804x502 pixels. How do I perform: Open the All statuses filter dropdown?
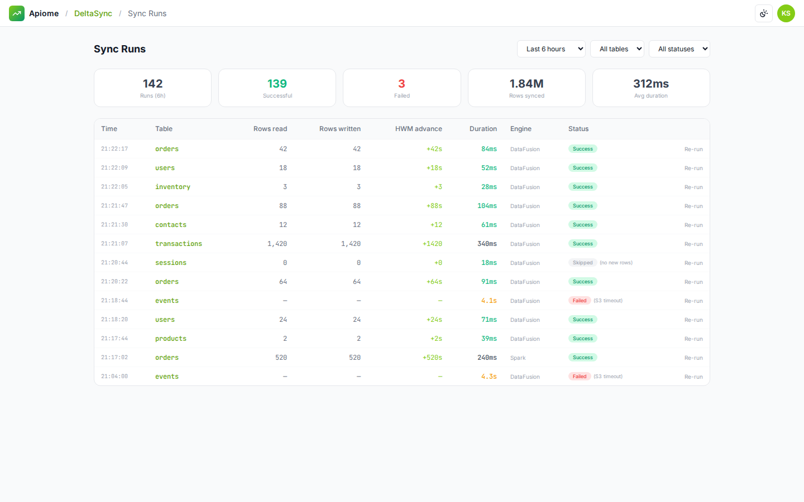pyautogui.click(x=679, y=49)
